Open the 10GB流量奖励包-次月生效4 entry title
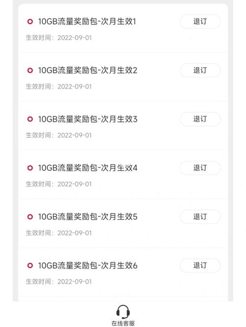Viewport: 246px width, 327px height. (88, 168)
